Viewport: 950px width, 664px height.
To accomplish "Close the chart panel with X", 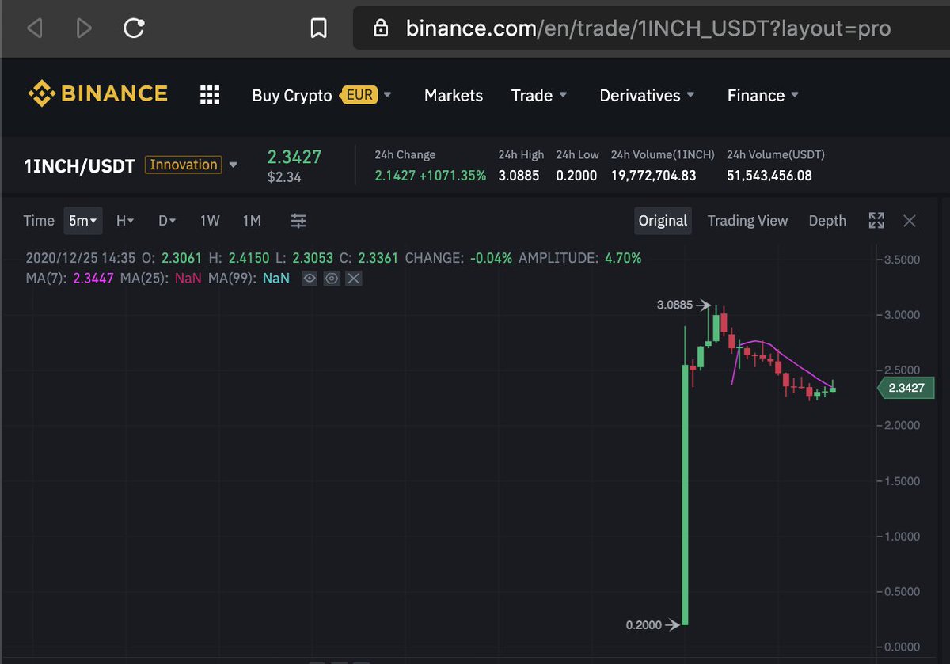I will [910, 221].
